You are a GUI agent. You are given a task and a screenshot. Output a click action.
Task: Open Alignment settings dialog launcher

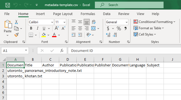pos(101,42)
